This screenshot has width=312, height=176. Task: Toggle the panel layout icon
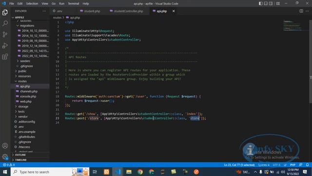click(x=266, y=3)
